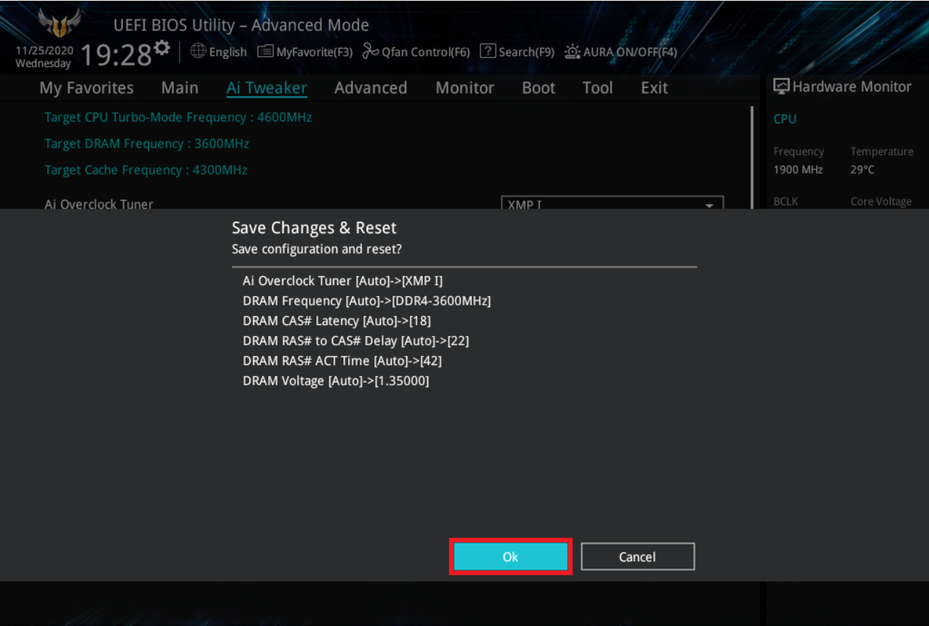929x626 pixels.
Task: Click Cancel in the save dialog
Action: click(x=638, y=557)
